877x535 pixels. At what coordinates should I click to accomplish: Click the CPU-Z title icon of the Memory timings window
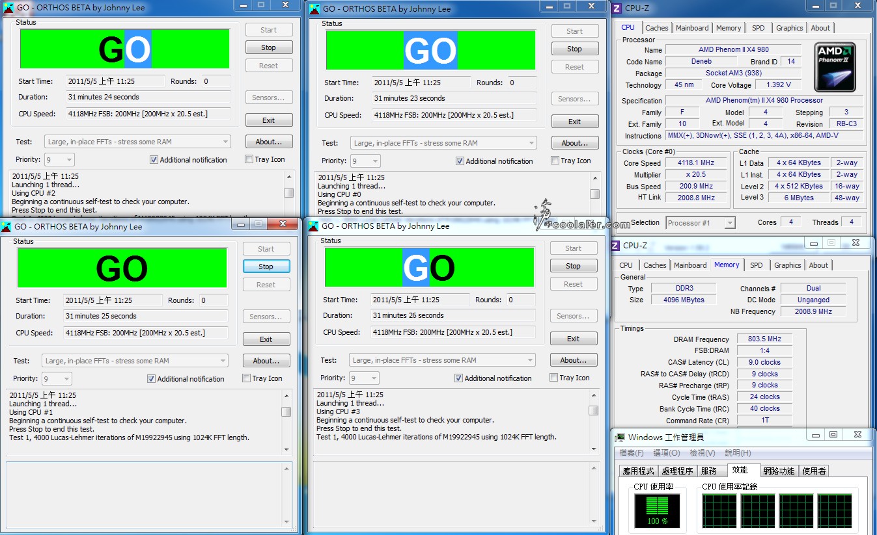[x=615, y=245]
